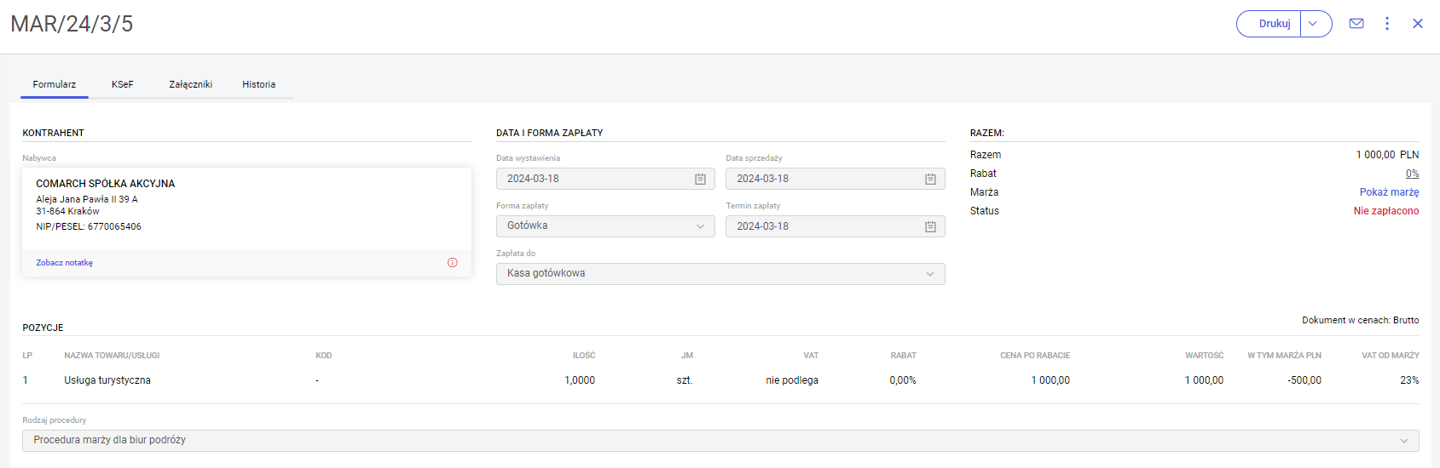This screenshot has width=1440, height=468.
Task: Select the Formularz tab
Action: click(x=55, y=84)
